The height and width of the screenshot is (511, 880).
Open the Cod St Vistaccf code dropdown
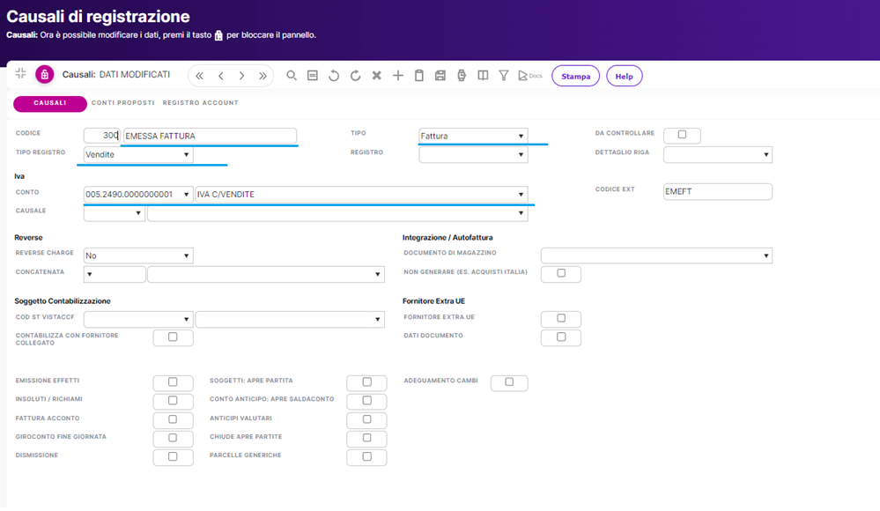coord(138,319)
